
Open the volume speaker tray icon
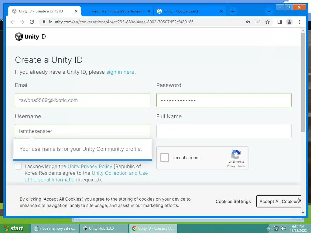(x=283, y=228)
